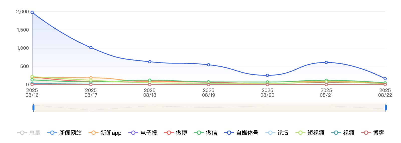
Task: Click the 视频 teal legend icon
Action: click(x=336, y=133)
